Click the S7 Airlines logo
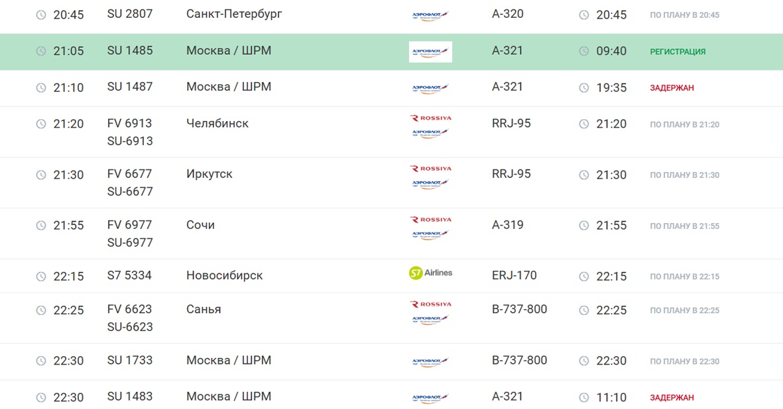The image size is (783, 409). point(430,273)
